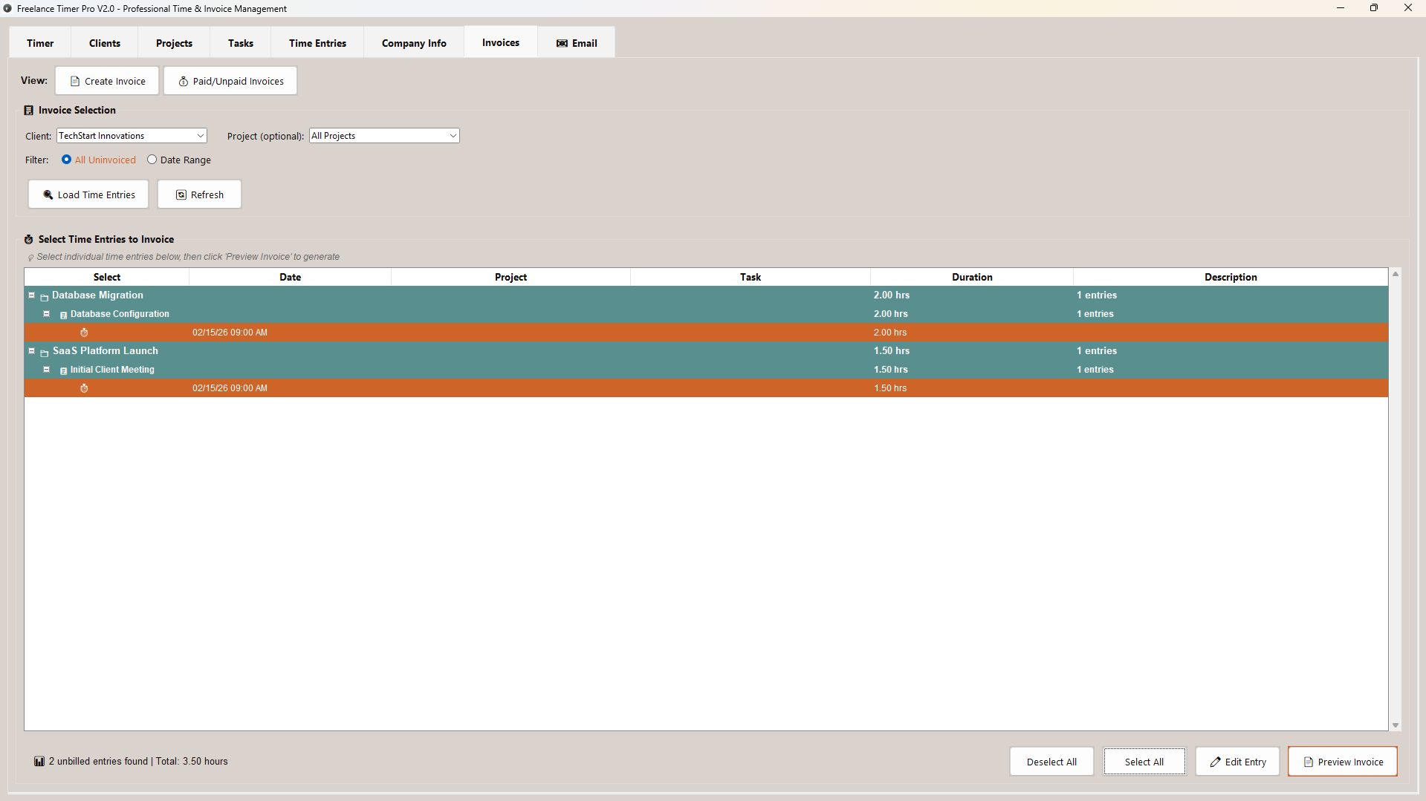Viewport: 1426px width, 801px height.
Task: Click the document icon on Preview Invoice button
Action: tap(1307, 761)
